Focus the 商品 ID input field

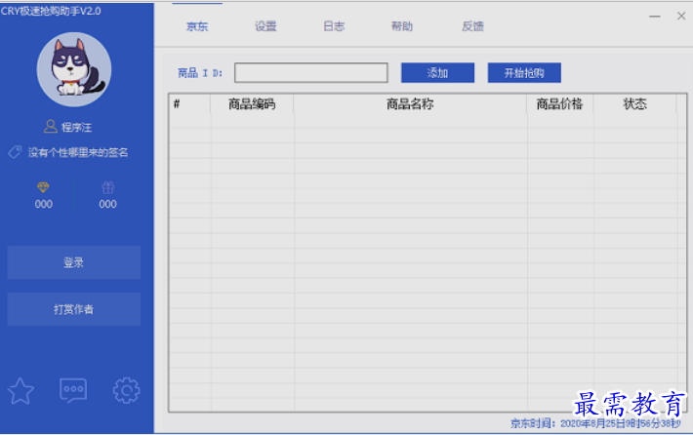(x=311, y=73)
